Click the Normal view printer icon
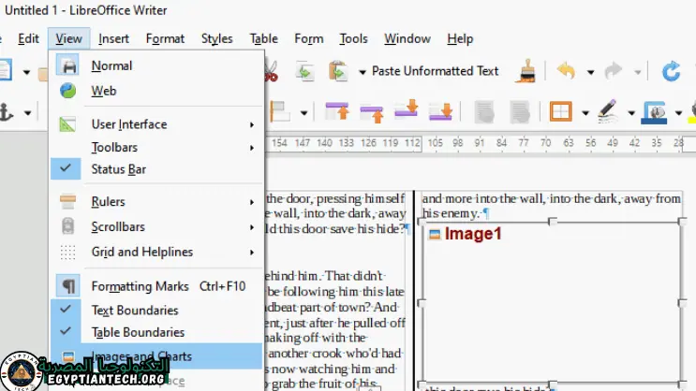Image resolution: width=696 pixels, height=391 pixels. pyautogui.click(x=67, y=65)
